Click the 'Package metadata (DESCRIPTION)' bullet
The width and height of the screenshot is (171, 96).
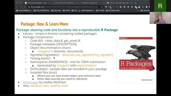click(x=53, y=44)
